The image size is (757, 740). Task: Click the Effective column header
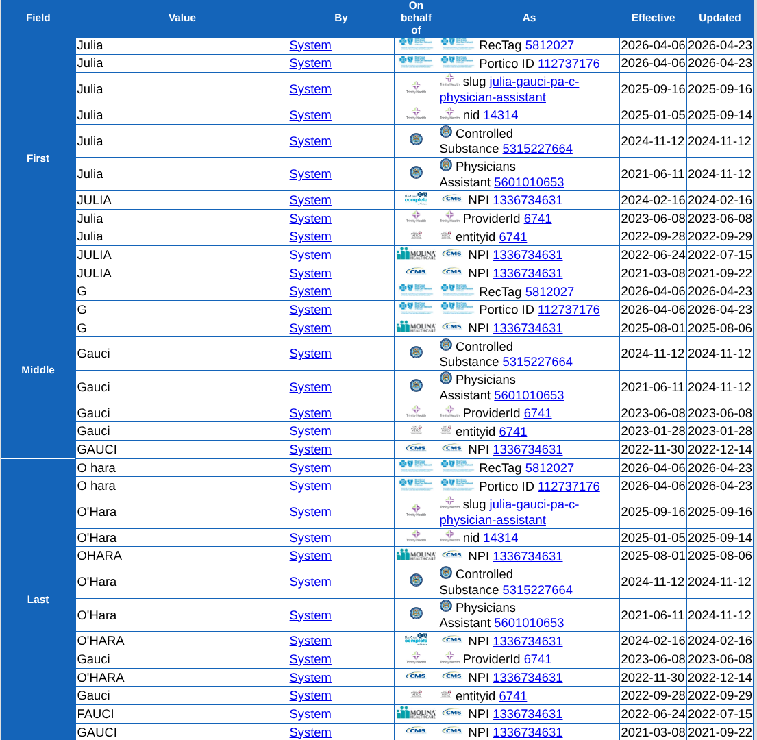[653, 18]
